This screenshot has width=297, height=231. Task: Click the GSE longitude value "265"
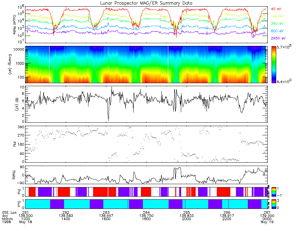186,213
